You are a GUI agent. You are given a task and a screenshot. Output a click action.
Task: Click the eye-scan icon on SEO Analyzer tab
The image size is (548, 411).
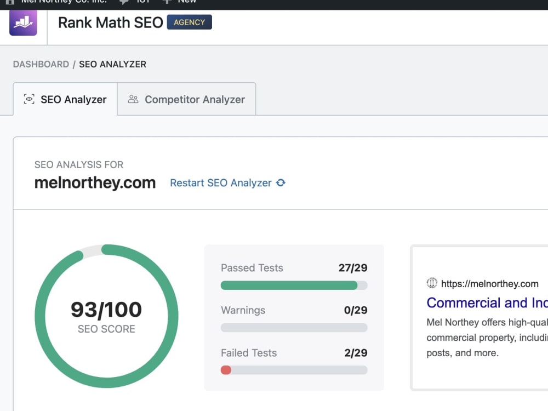(29, 99)
